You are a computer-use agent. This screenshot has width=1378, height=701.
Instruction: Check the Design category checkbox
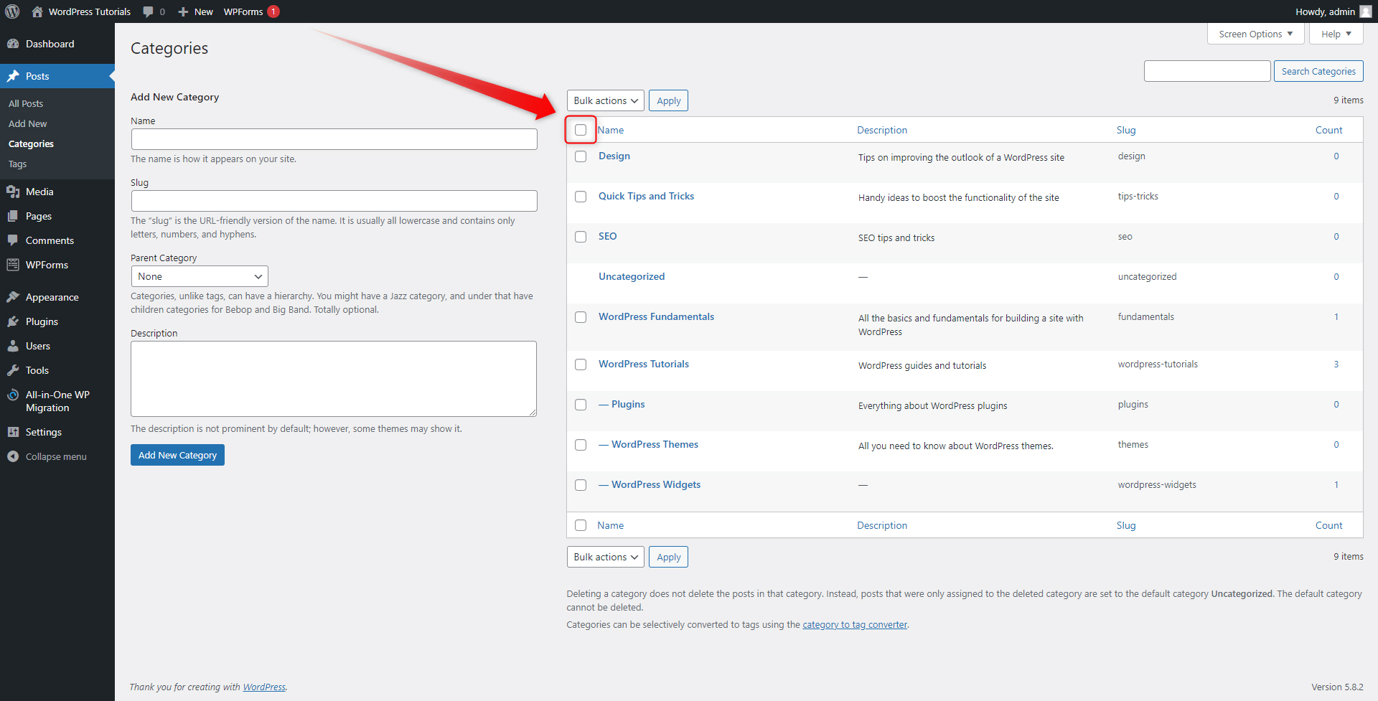tap(581, 156)
